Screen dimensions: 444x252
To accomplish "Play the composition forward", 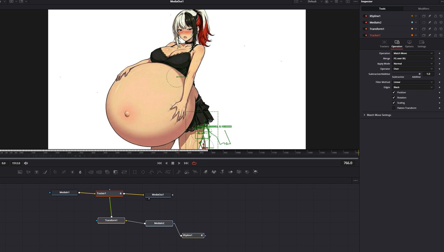I will (179, 163).
